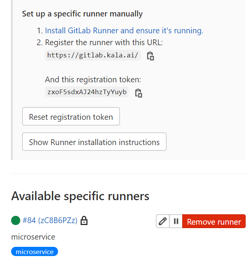Click the lock icon beside runner #84
This screenshot has width=251, height=261.
(84, 221)
